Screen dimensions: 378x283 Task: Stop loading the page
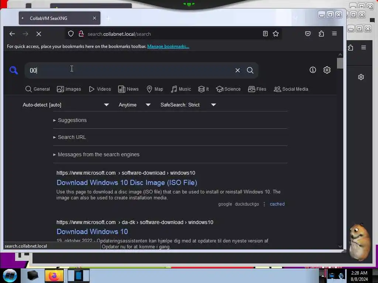[38, 34]
